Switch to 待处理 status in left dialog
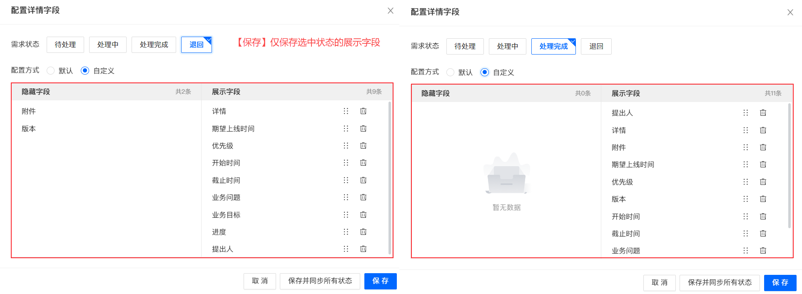 tap(65, 45)
